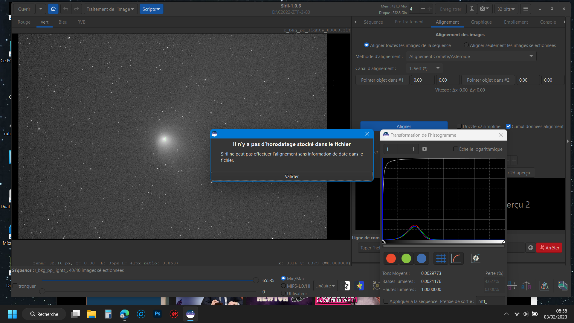Open the Scripts menu dropdown
This screenshot has width=574, height=323.
pyautogui.click(x=151, y=9)
